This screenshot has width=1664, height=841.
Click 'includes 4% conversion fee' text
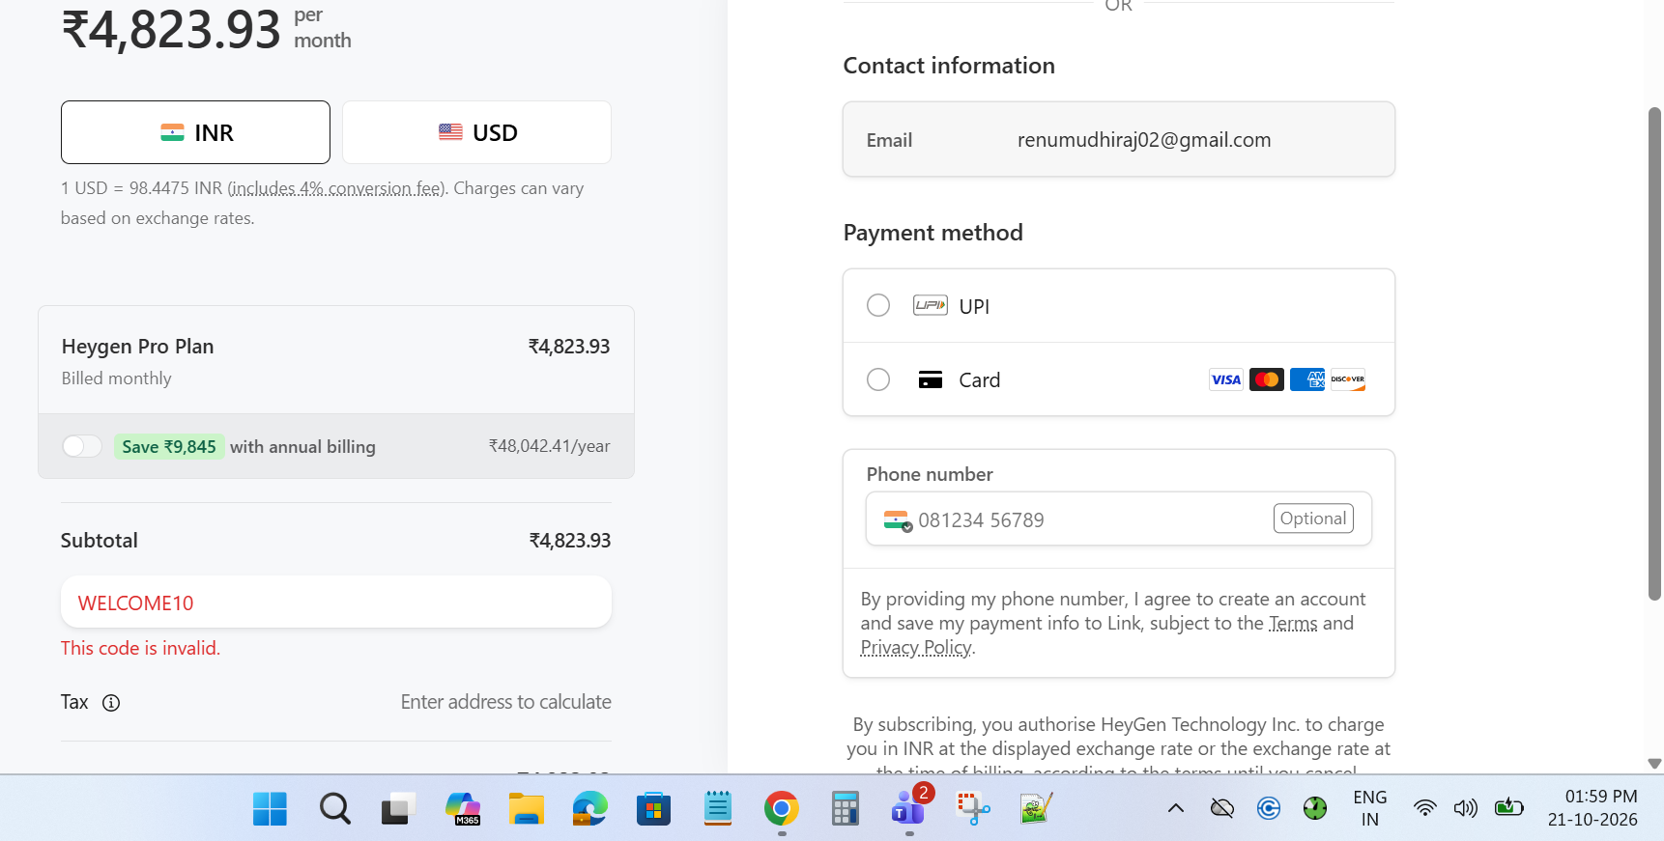(x=337, y=188)
